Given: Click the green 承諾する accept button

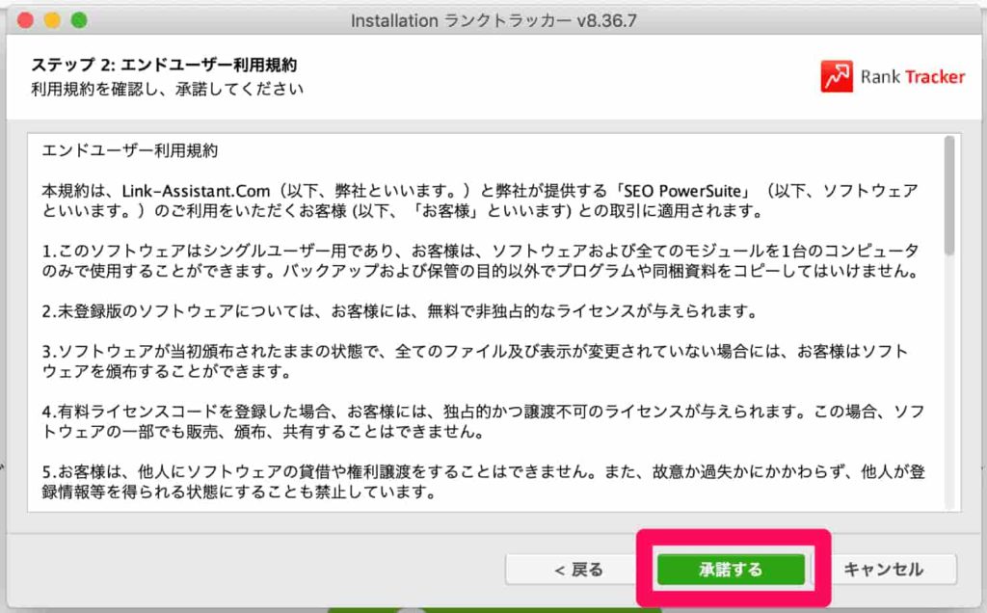Looking at the screenshot, I should point(731,570).
